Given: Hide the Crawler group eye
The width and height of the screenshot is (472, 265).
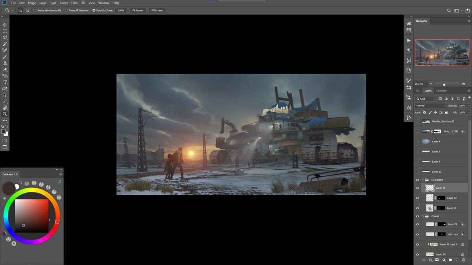Looking at the screenshot, I should coord(418,216).
